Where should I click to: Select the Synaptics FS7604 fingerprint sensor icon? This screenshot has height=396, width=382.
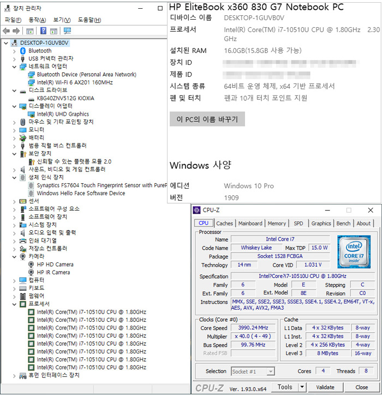click(31, 185)
